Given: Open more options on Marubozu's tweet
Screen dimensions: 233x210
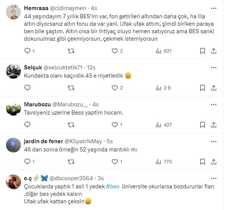Looking at the screenshot, I should [214, 104].
